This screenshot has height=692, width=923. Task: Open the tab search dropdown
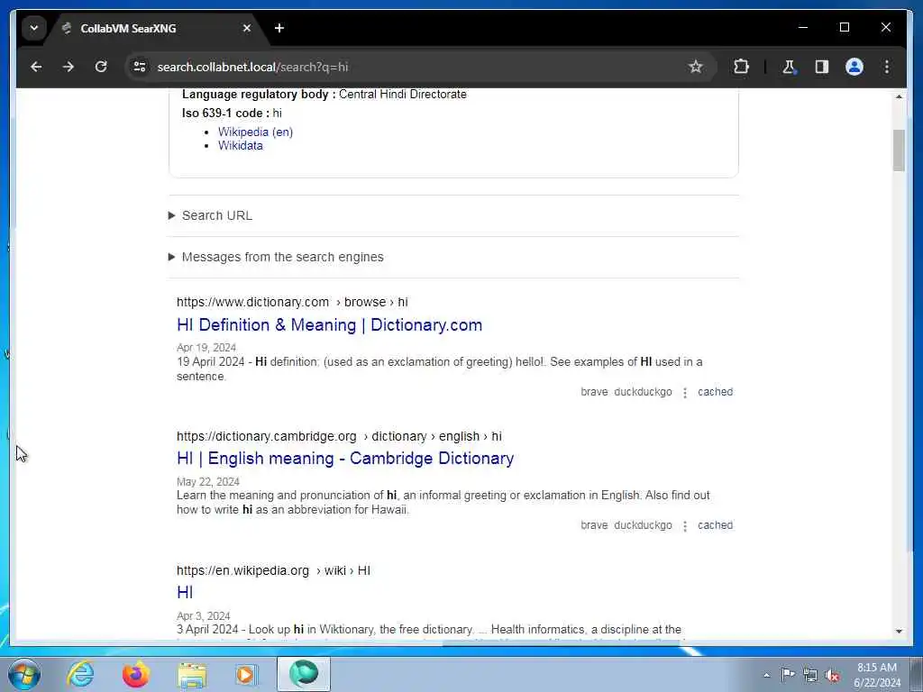tap(34, 28)
